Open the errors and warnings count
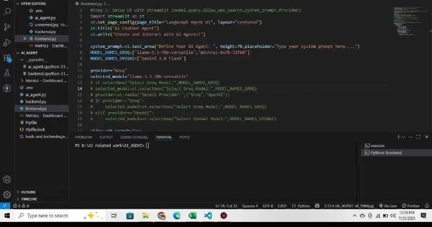This screenshot has width=432, height=227. (x=21, y=206)
